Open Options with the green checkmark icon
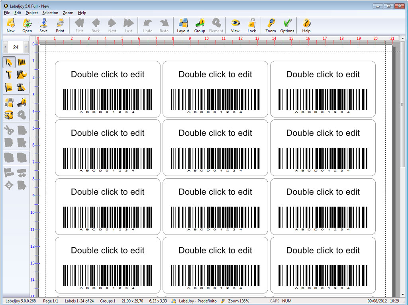 coord(287,25)
